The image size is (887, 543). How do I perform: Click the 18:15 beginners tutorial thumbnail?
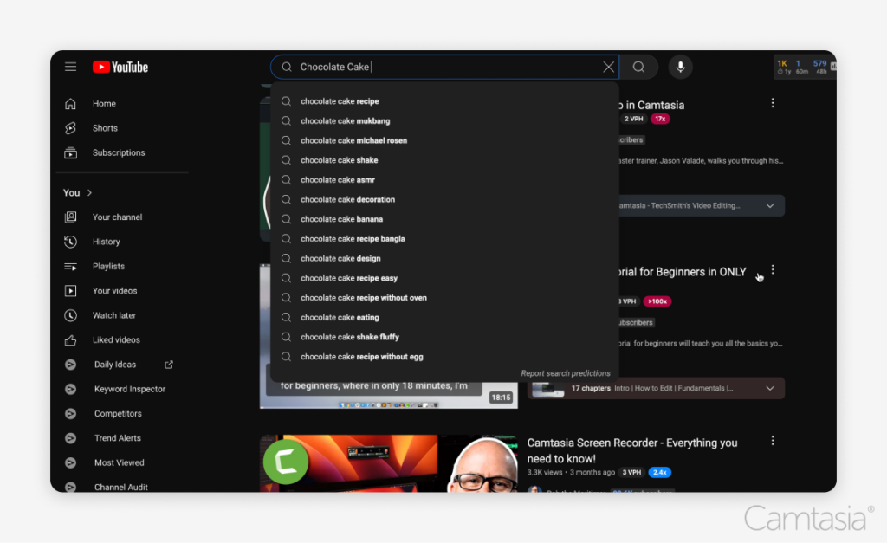[389, 396]
